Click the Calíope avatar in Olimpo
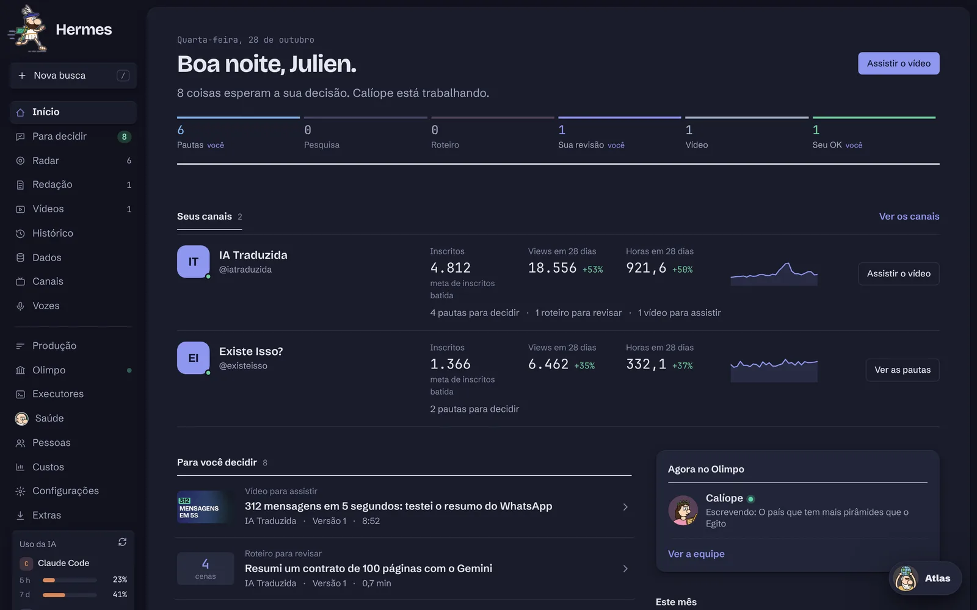The height and width of the screenshot is (610, 977). click(683, 511)
